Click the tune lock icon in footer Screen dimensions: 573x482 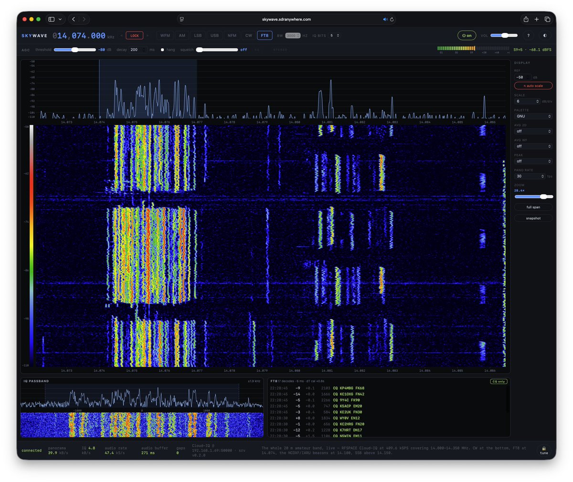click(x=544, y=450)
